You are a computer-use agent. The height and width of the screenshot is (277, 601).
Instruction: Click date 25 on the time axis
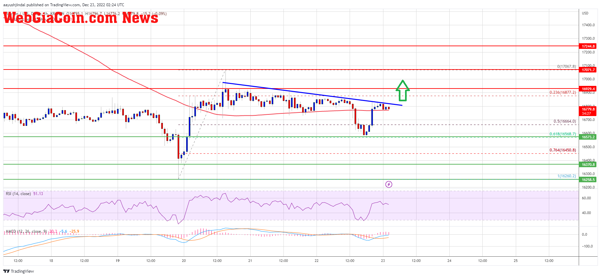click(x=516, y=261)
